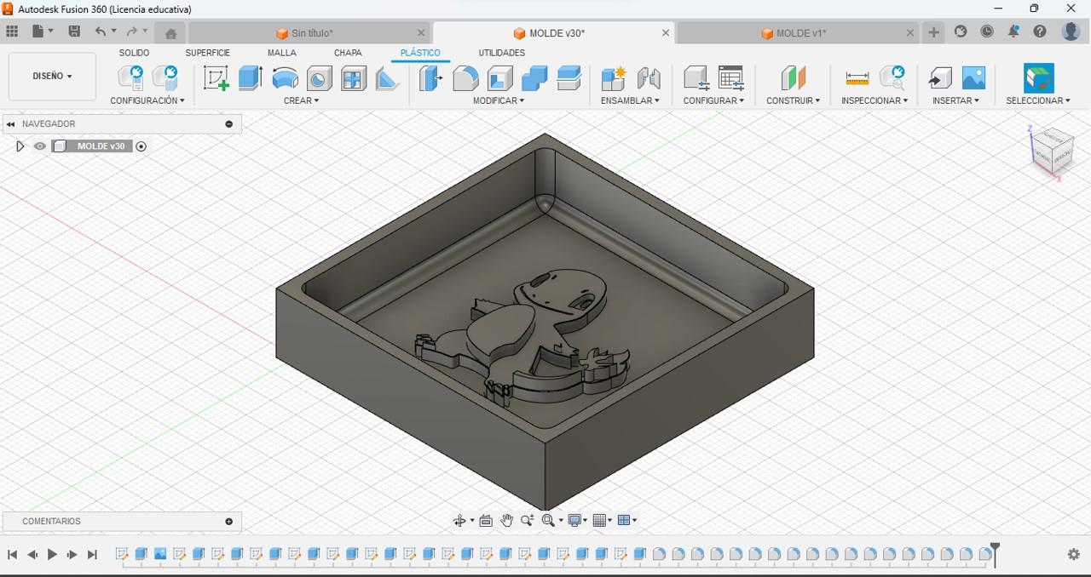Undo the last action
The width and height of the screenshot is (1091, 577).
[101, 31]
